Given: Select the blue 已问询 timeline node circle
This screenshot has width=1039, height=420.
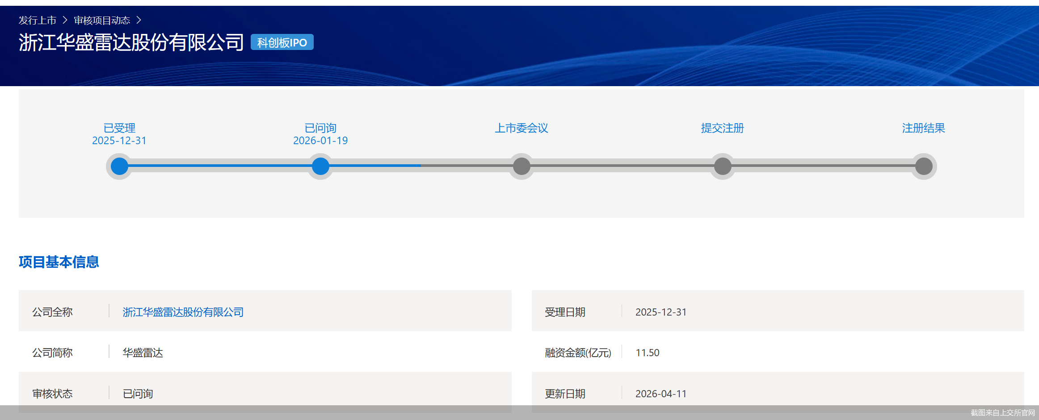Looking at the screenshot, I should [320, 166].
